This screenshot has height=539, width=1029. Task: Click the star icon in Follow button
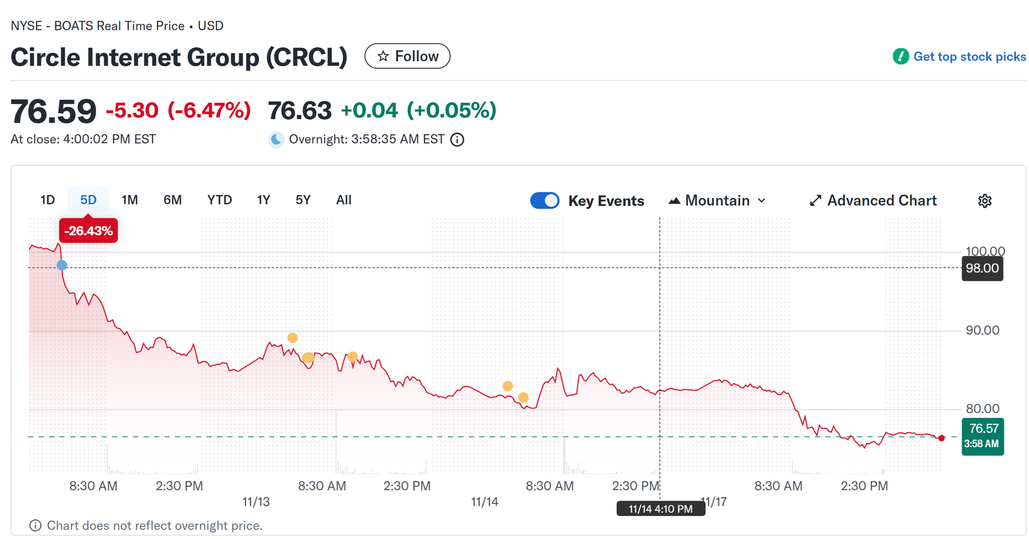[x=383, y=57]
